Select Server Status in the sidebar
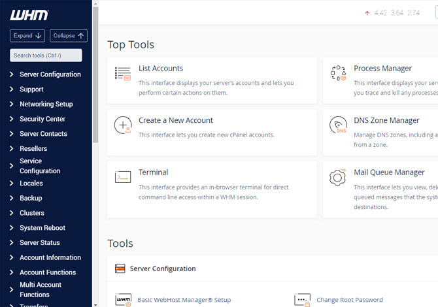 tap(39, 243)
